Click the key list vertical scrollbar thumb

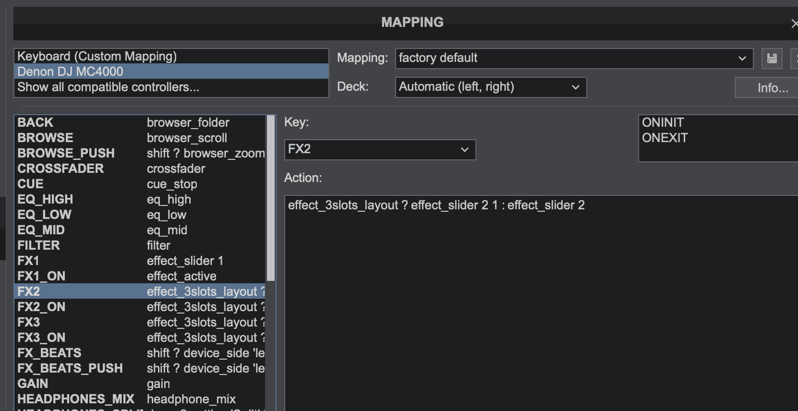click(271, 198)
